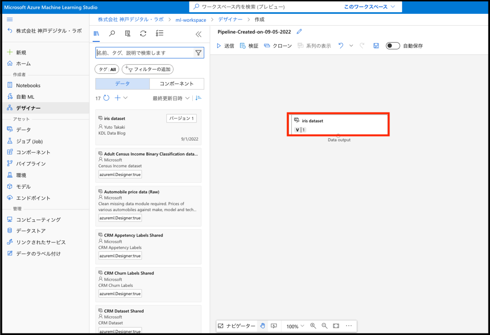Toggle the sort direction icon
The height and width of the screenshot is (335, 490).
[198, 98]
